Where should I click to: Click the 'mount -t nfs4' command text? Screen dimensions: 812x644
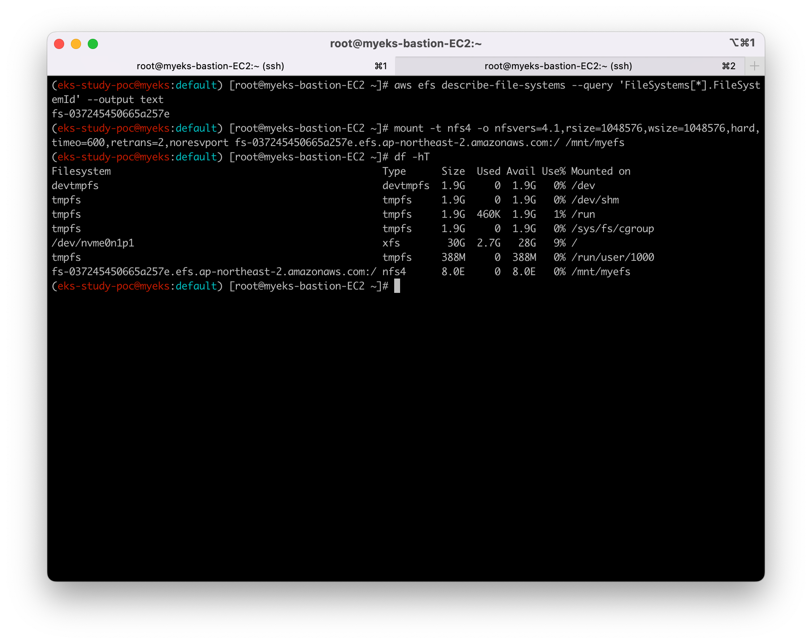tap(432, 128)
